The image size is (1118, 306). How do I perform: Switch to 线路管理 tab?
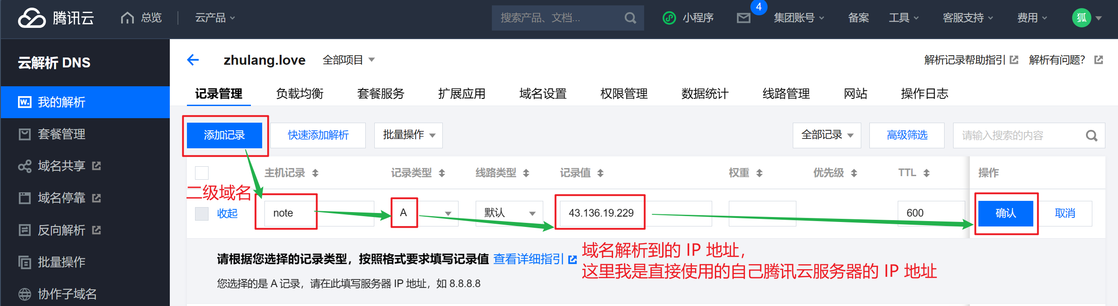click(786, 93)
